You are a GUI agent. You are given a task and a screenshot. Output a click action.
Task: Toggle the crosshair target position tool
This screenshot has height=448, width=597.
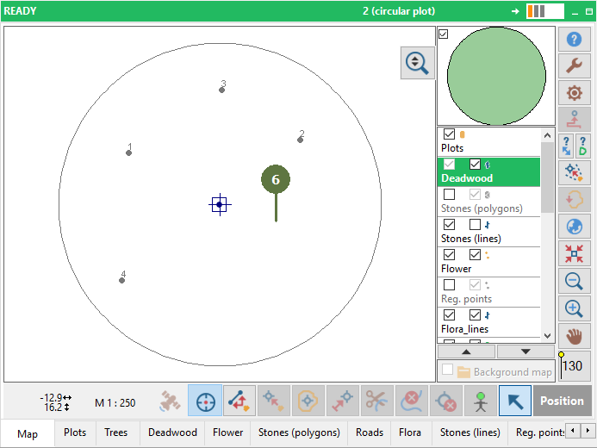(x=205, y=401)
